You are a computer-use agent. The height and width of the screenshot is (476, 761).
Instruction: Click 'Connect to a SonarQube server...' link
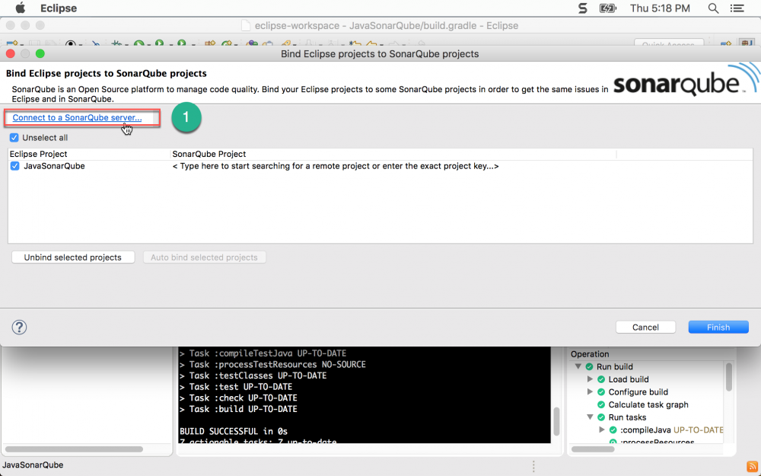pyautogui.click(x=77, y=117)
